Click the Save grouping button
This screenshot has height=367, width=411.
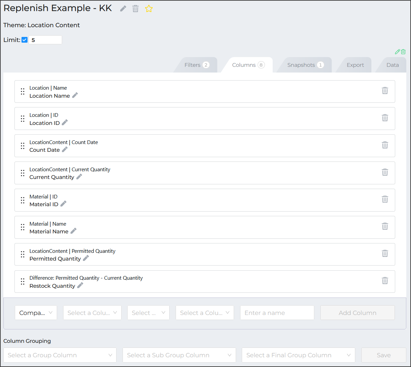[384, 355]
